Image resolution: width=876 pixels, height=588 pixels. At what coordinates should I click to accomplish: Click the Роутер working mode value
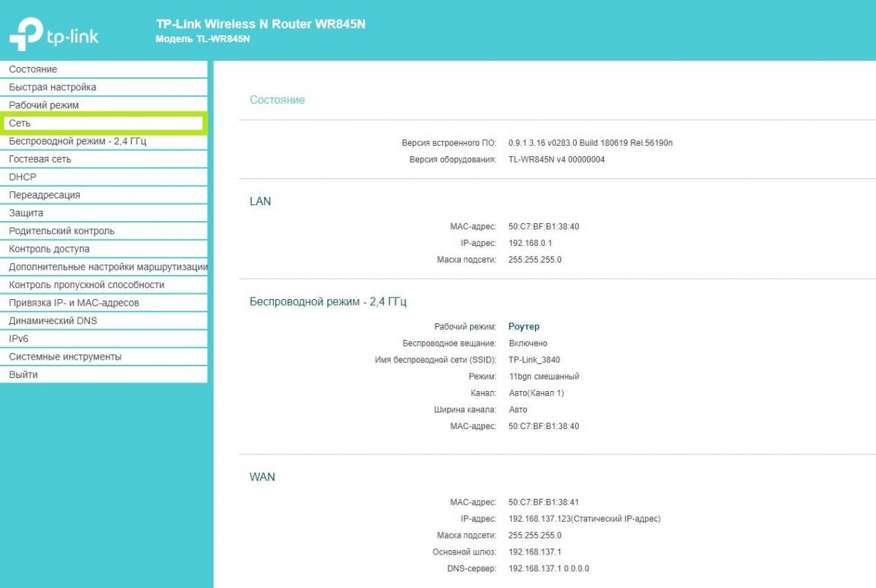coord(523,327)
